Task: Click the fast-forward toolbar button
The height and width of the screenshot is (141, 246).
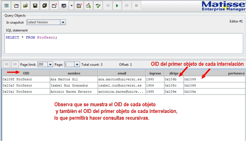Action: point(127,6)
